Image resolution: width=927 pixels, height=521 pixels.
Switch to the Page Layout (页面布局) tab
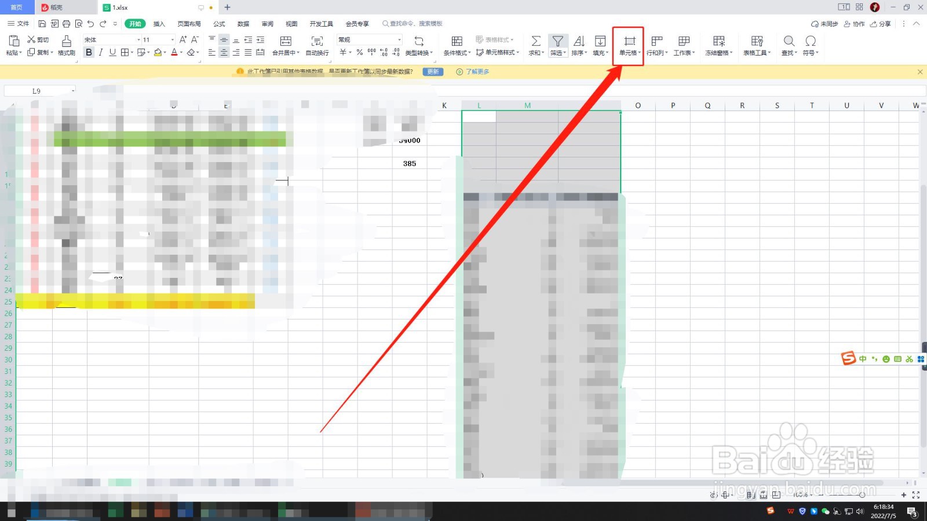(x=189, y=24)
